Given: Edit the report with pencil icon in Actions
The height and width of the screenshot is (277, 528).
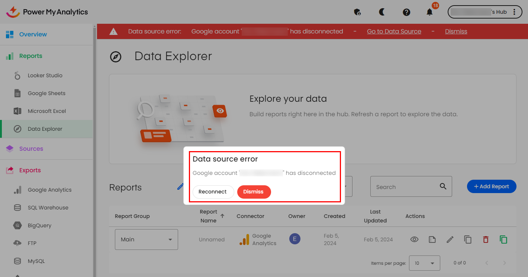Looking at the screenshot, I should point(450,239).
